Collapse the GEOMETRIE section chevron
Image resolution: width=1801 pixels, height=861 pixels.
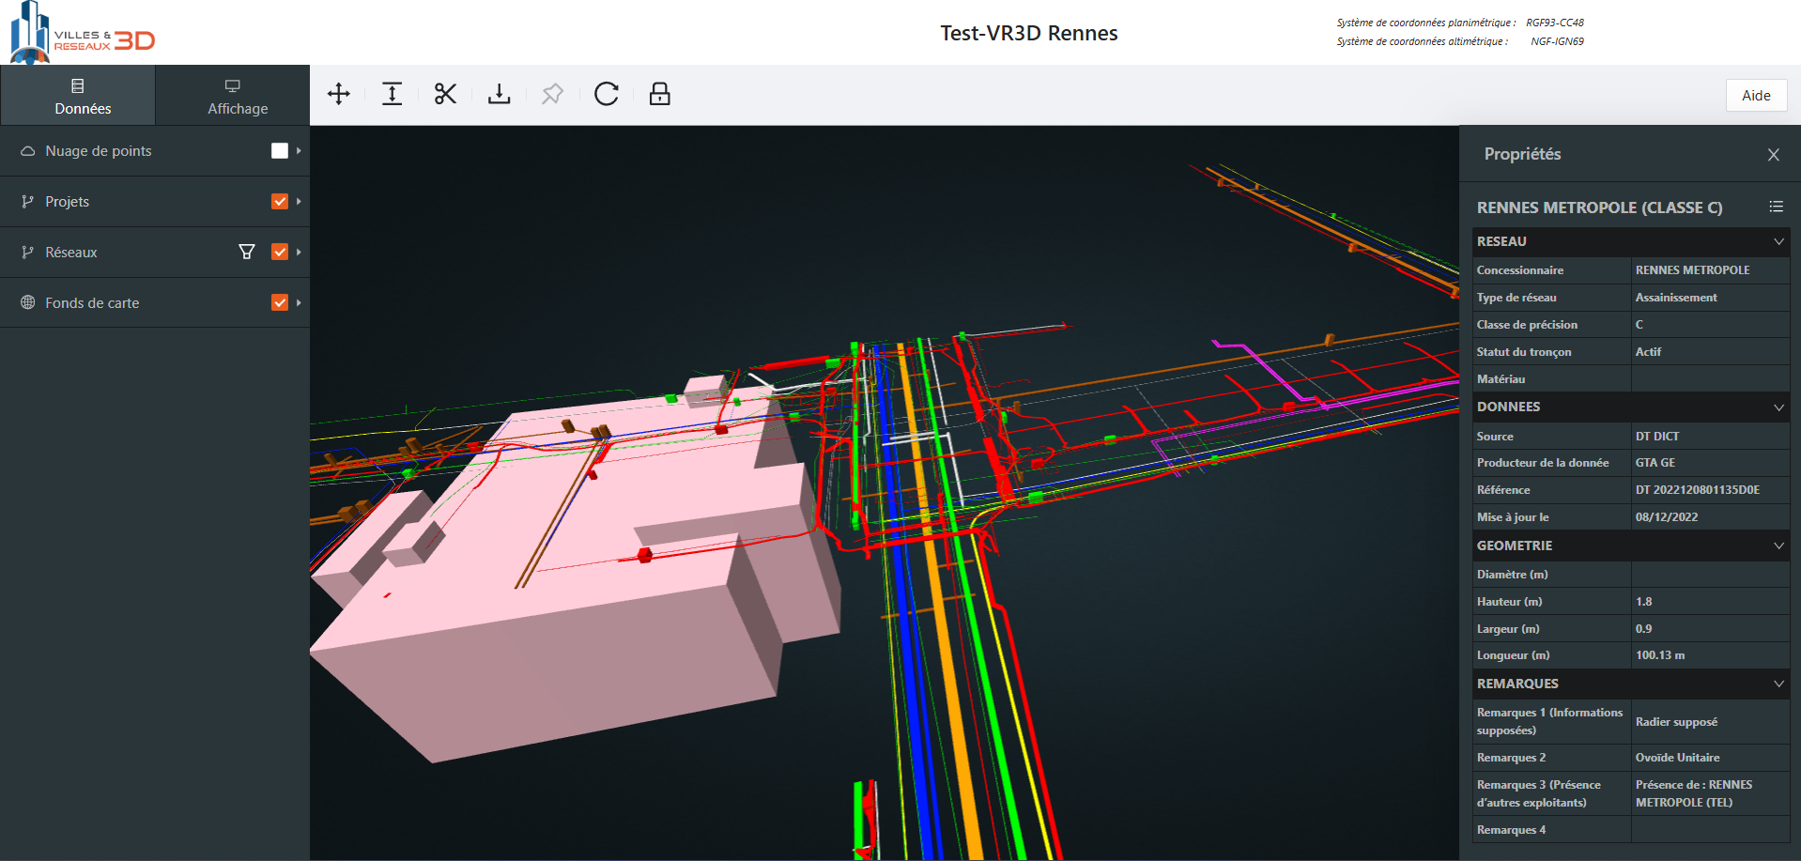click(x=1778, y=546)
